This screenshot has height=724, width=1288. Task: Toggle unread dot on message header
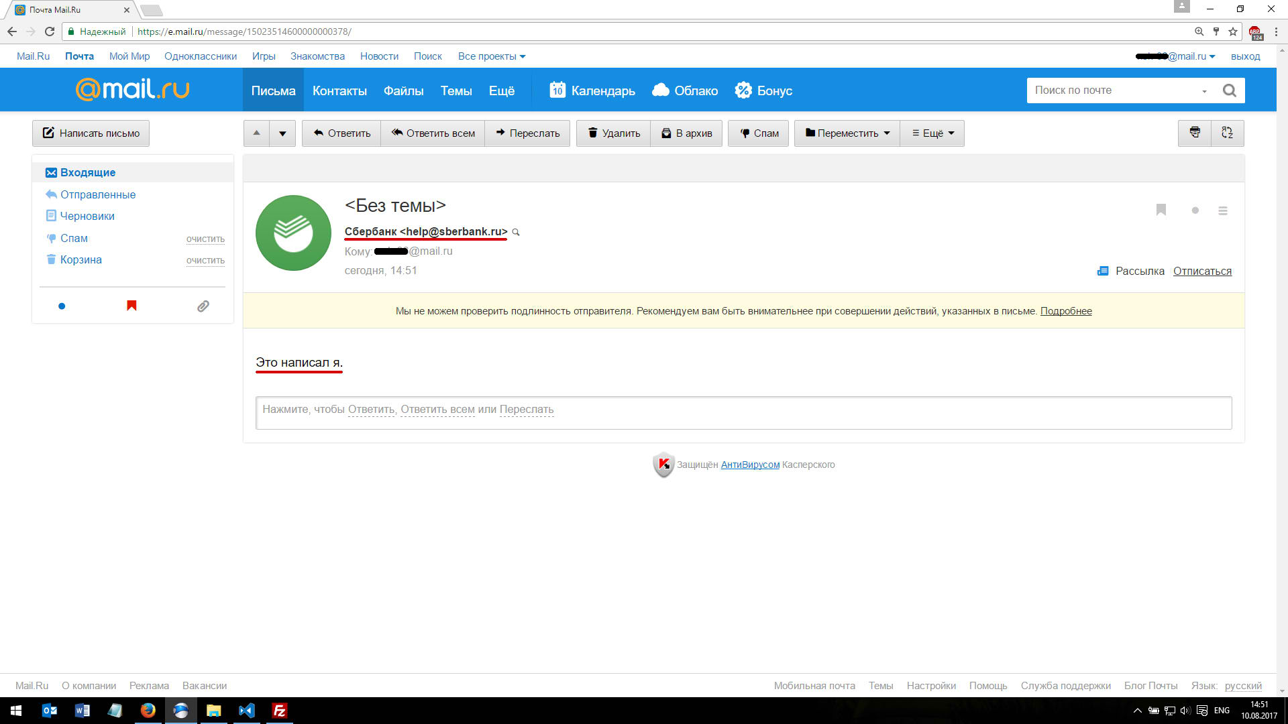click(1195, 210)
